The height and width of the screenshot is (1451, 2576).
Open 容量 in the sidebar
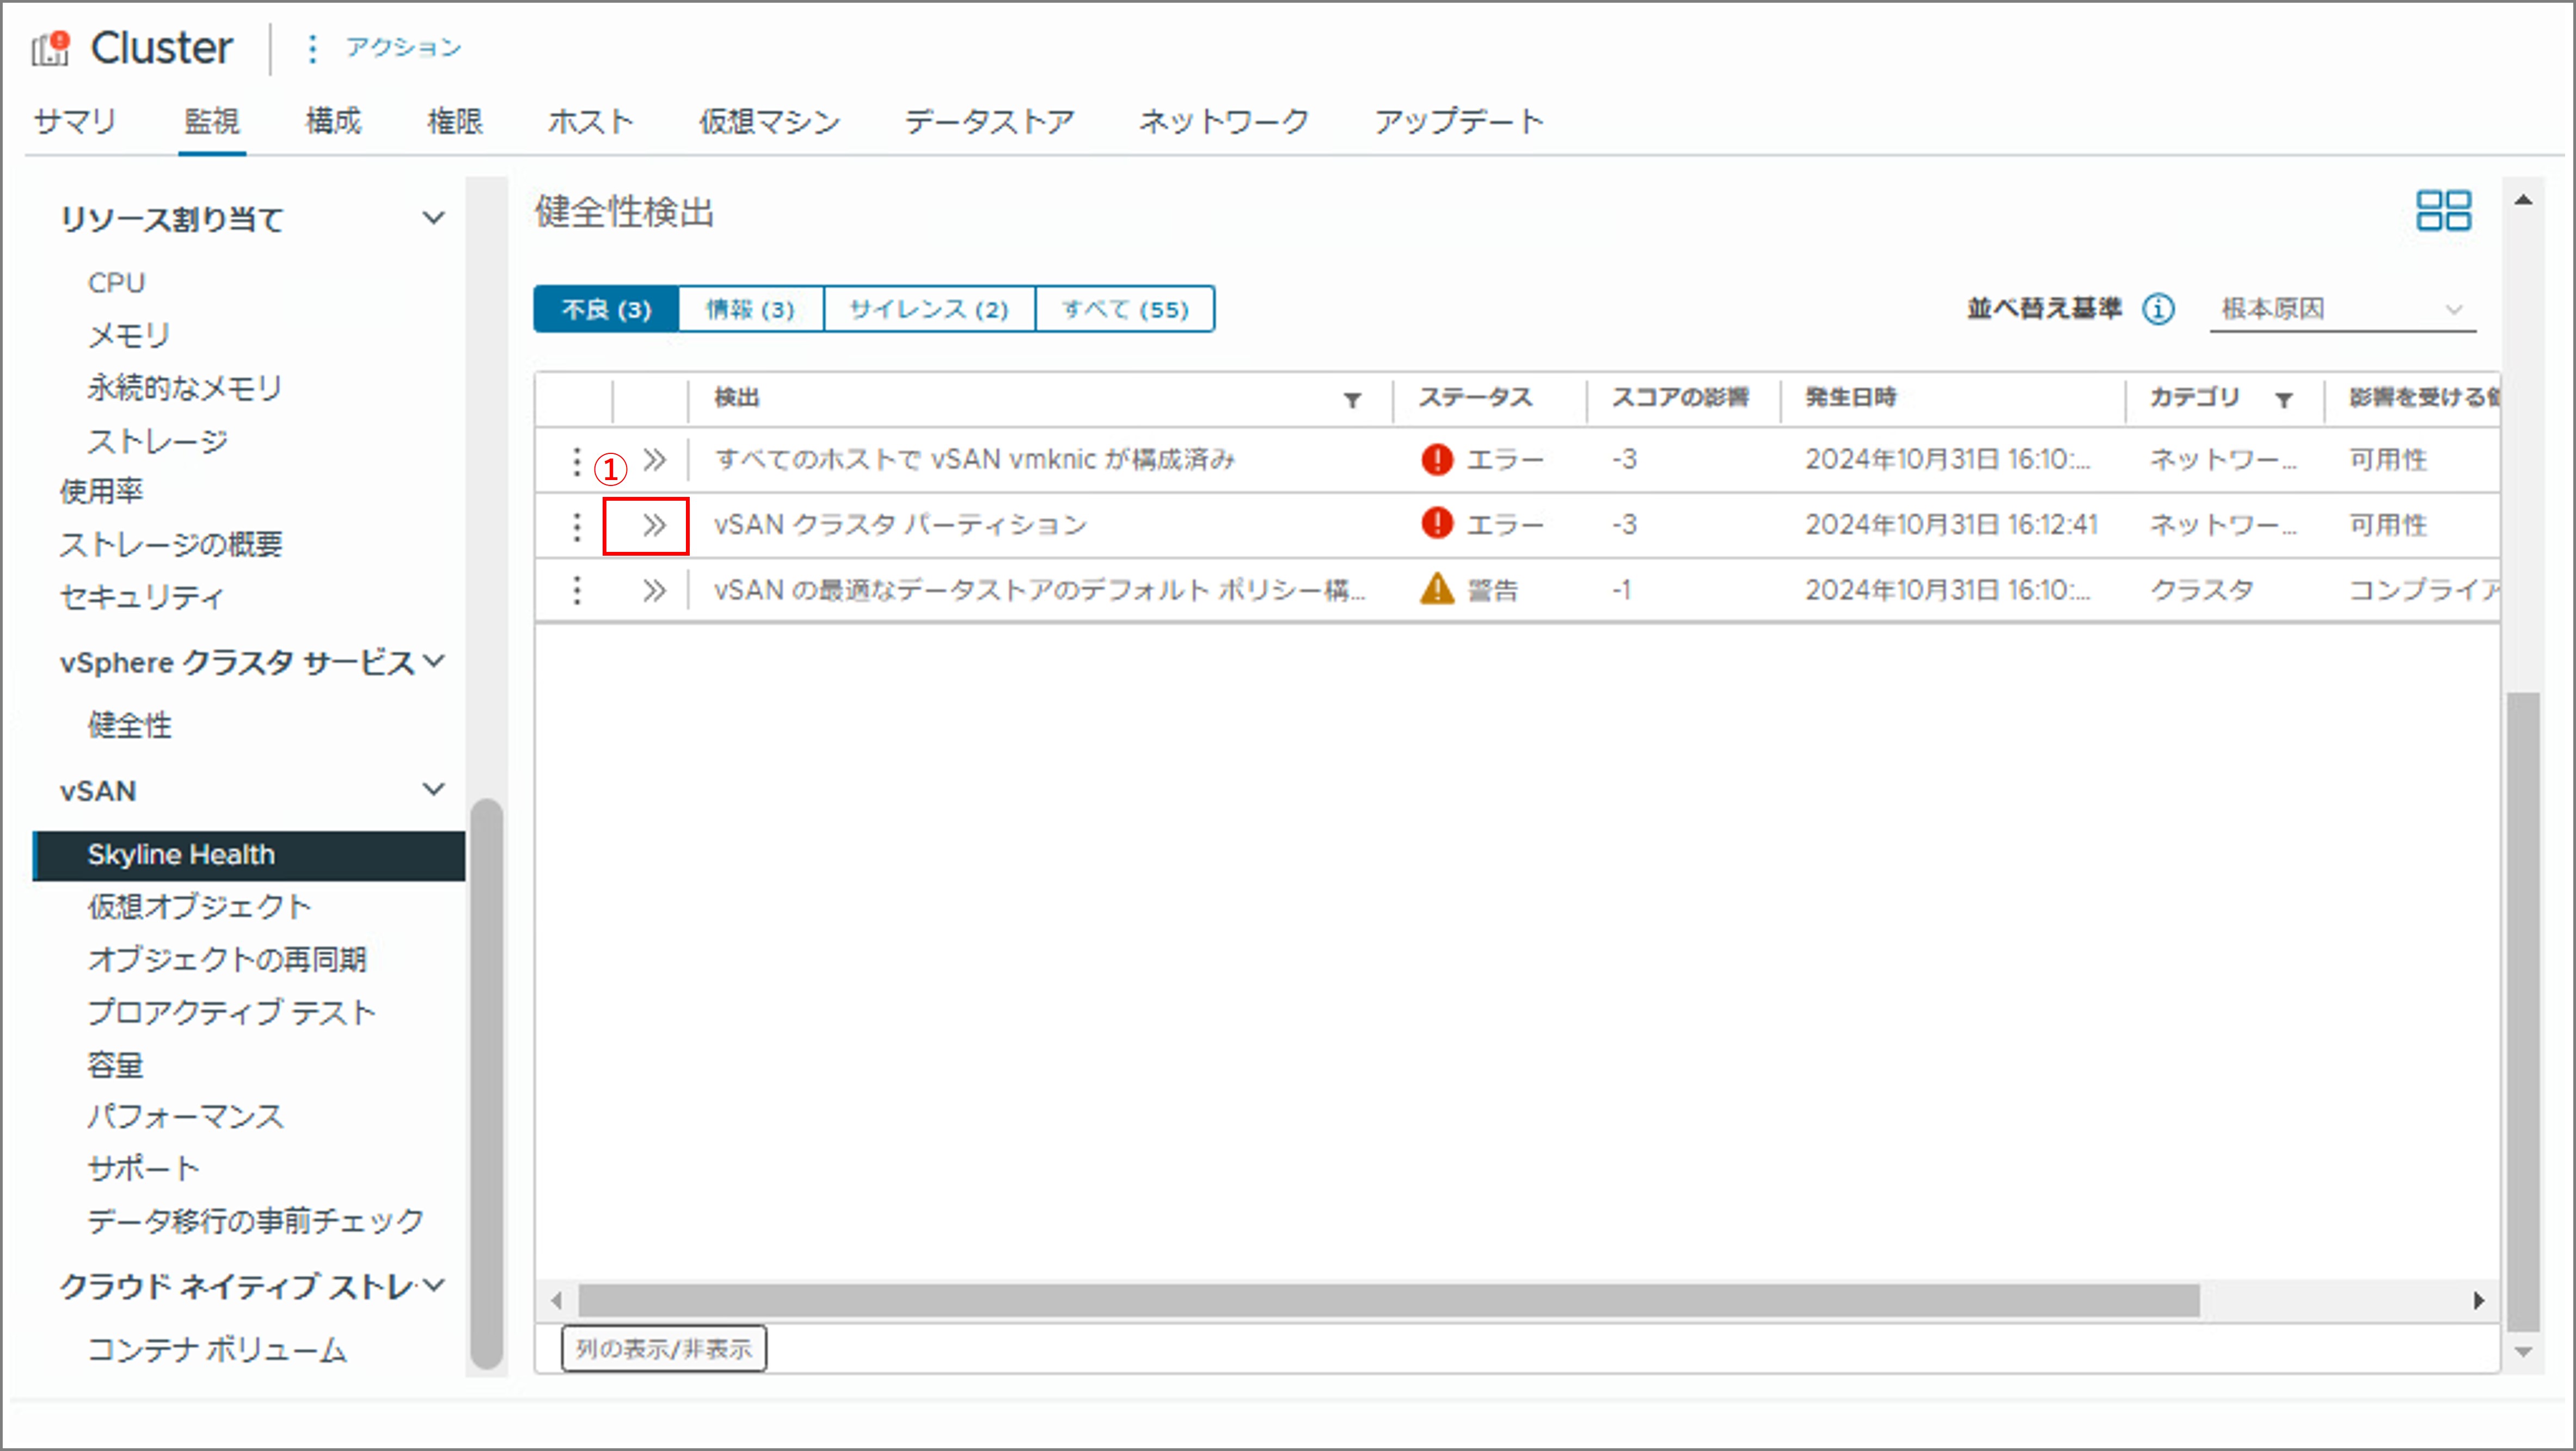tap(116, 1065)
